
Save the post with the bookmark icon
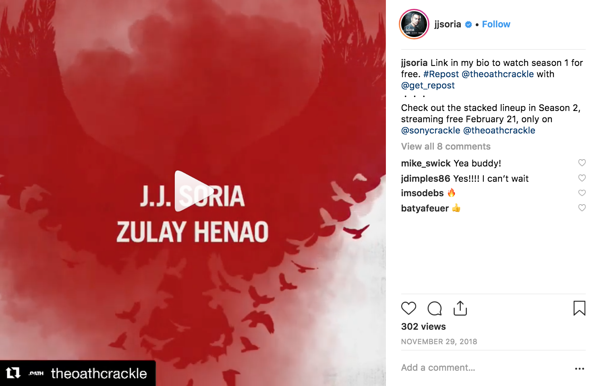pos(579,308)
